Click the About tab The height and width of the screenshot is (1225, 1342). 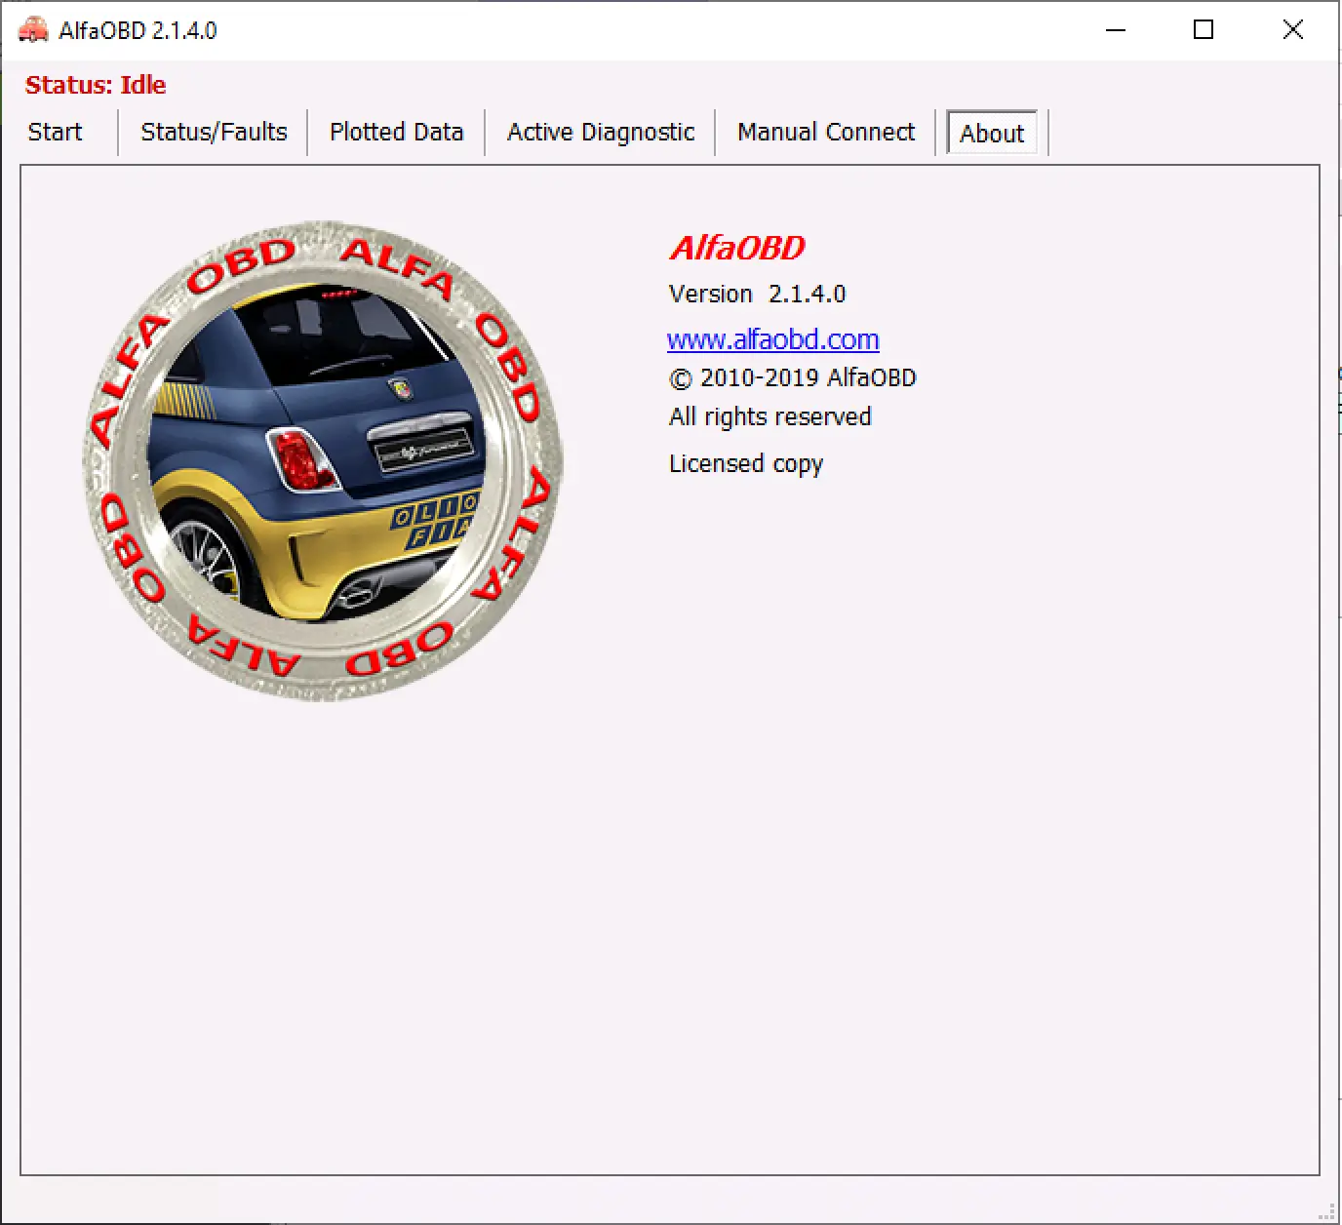(992, 134)
